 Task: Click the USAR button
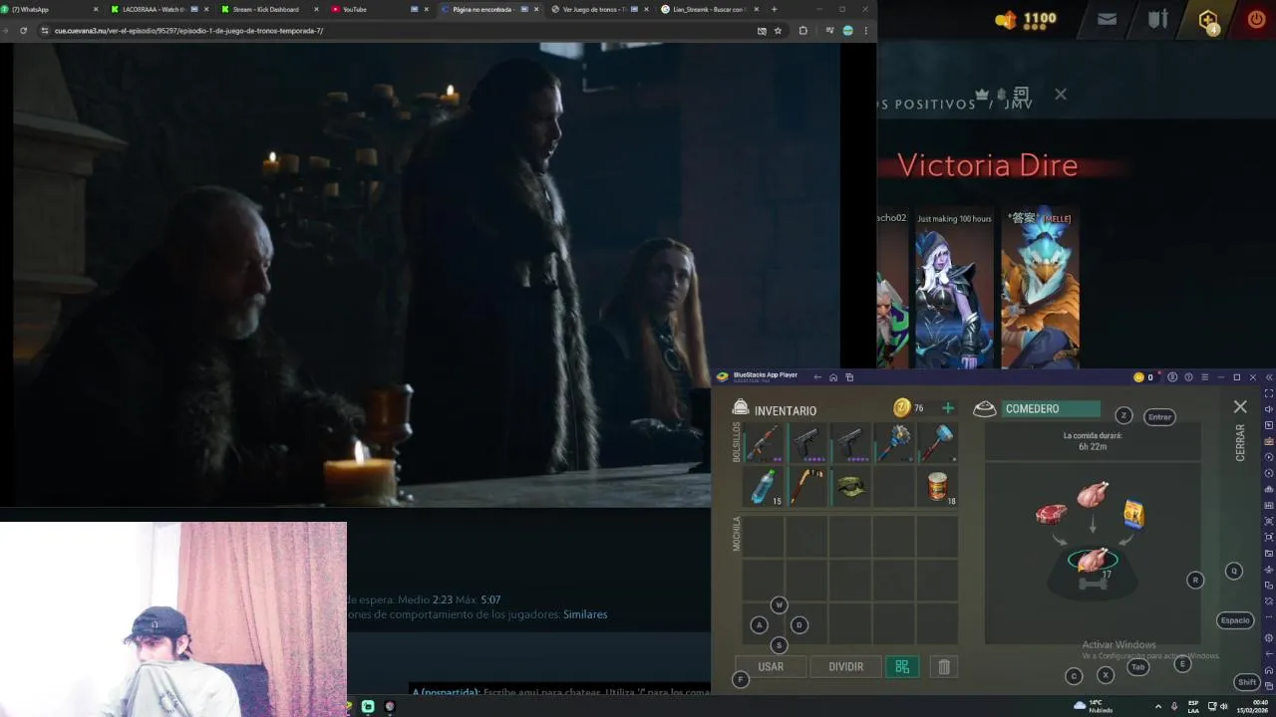[771, 667]
